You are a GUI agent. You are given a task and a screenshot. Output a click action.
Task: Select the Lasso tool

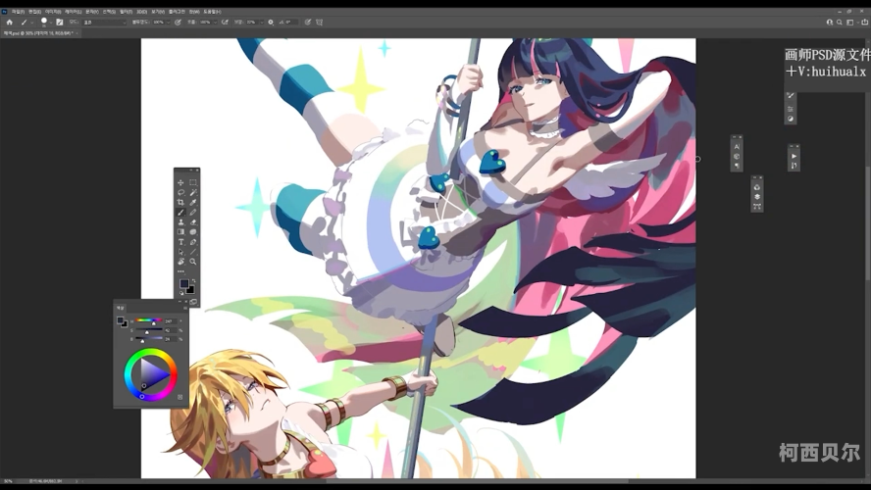[x=180, y=192]
